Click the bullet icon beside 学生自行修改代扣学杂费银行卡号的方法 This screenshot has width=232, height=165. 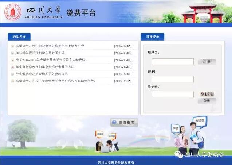[x=12, y=67]
